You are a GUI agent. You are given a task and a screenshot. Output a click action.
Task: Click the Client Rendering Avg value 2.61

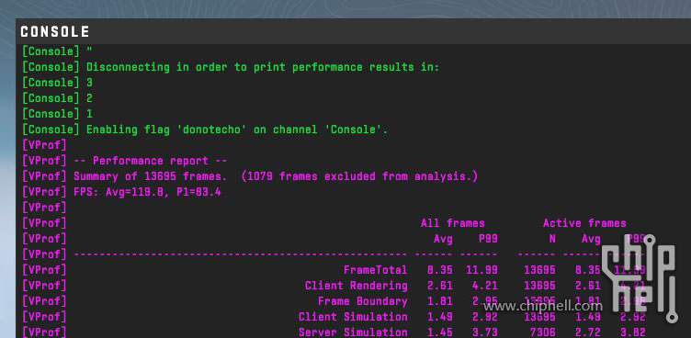click(x=440, y=286)
